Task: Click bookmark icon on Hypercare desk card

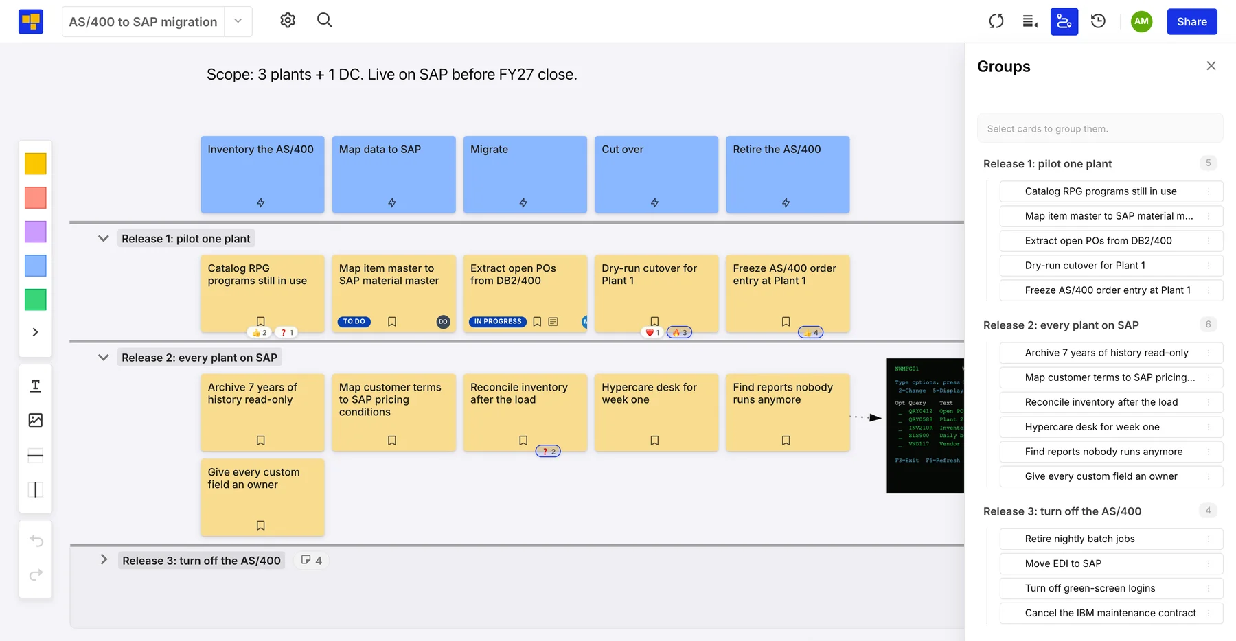Action: [654, 441]
